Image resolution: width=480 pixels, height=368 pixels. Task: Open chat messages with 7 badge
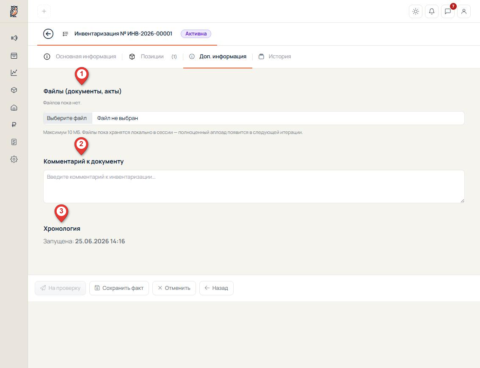pos(447,11)
